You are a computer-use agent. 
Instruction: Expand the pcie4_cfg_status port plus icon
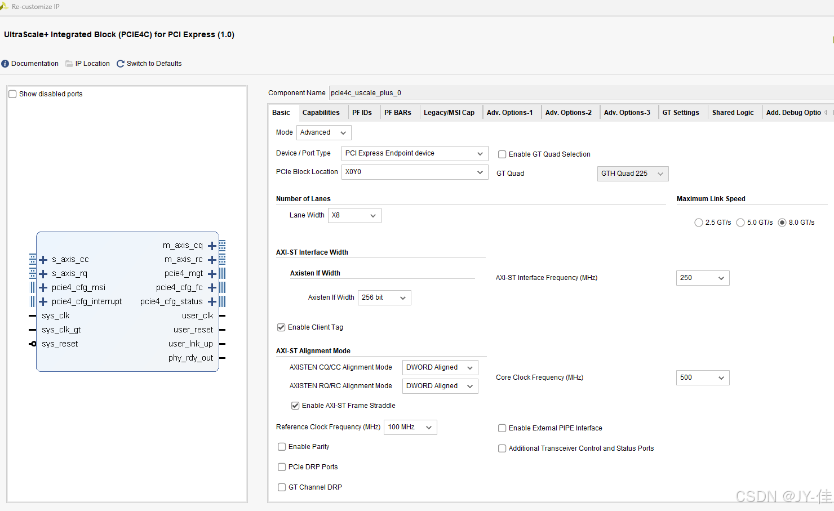(212, 302)
